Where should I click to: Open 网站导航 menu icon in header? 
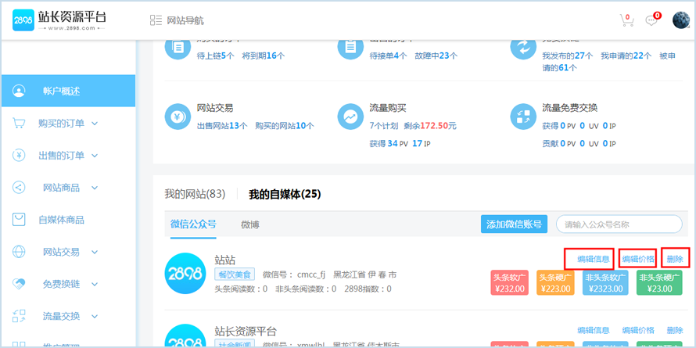click(x=156, y=20)
